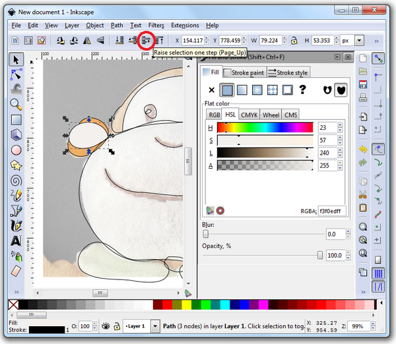Image resolution: width=396 pixels, height=344 pixels.
Task: Select the Tweak tool
Action: 16,89
